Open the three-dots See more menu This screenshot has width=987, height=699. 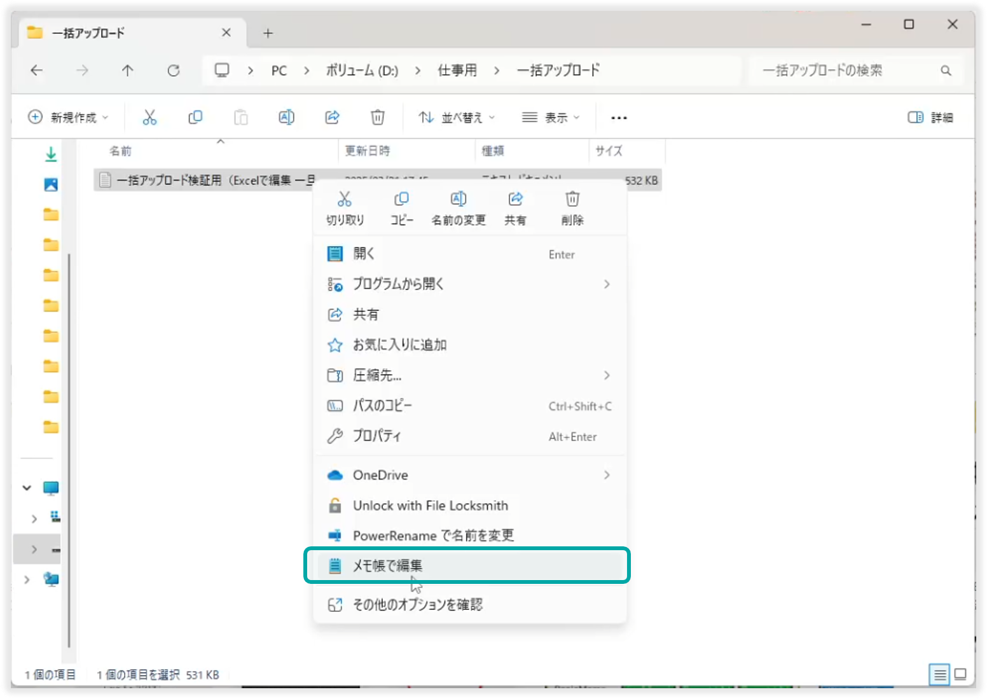pyautogui.click(x=619, y=118)
